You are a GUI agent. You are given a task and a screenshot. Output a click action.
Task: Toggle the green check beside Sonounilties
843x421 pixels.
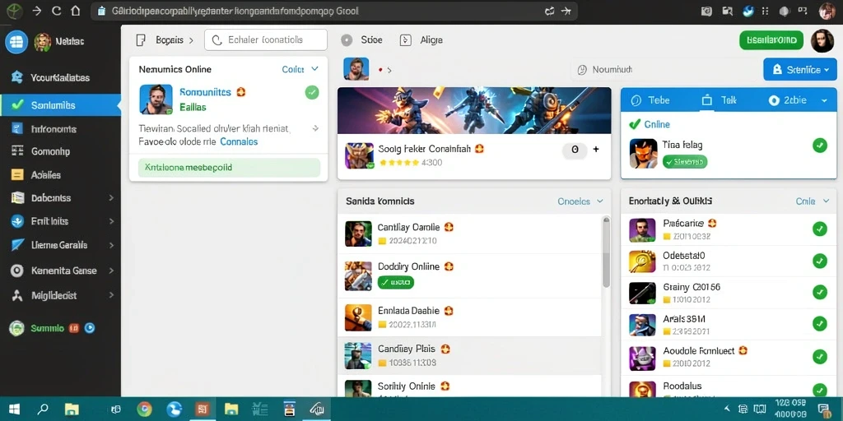click(312, 92)
